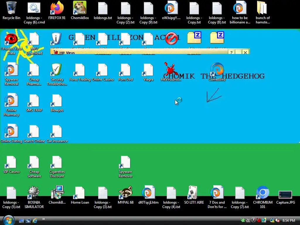The height and width of the screenshot is (225, 300).
Task: Select the Search Online shortcut
Action: (34, 134)
